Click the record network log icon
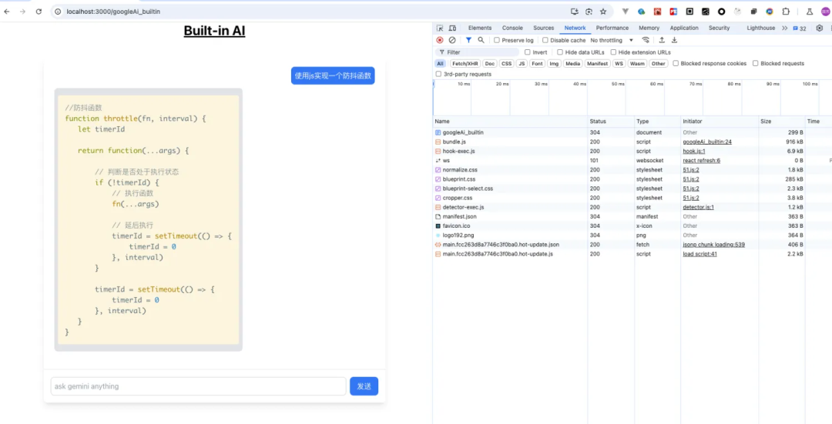Viewport: 832px width, 424px height. (x=440, y=40)
